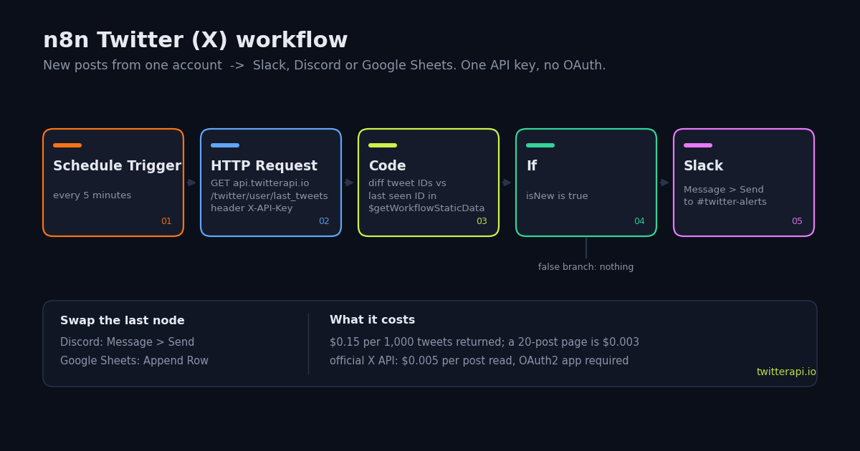The width and height of the screenshot is (860, 451).
Task: Click node number 03
Action: pyautogui.click(x=482, y=222)
